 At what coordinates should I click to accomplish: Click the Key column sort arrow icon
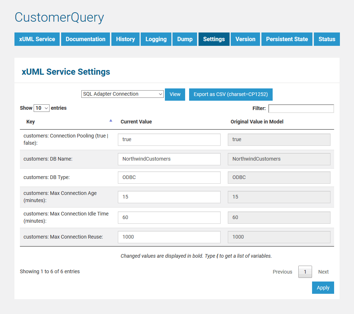point(111,121)
